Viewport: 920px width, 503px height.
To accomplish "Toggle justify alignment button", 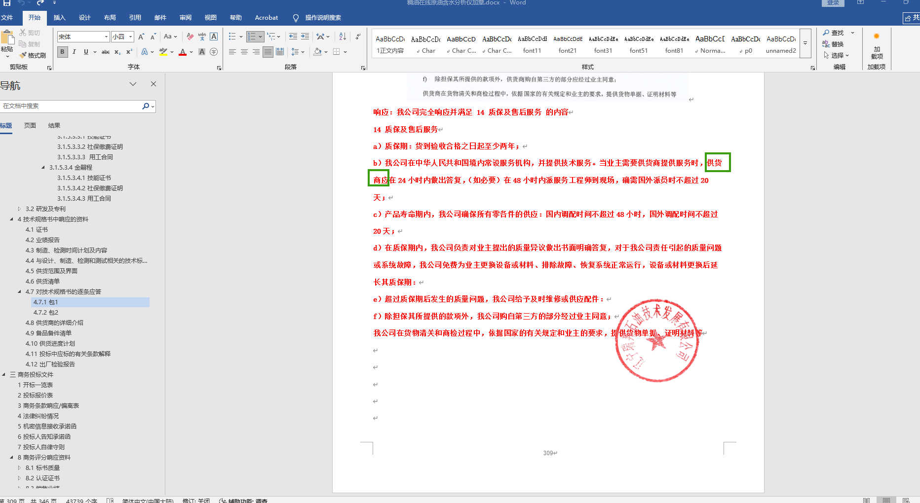I will point(268,52).
